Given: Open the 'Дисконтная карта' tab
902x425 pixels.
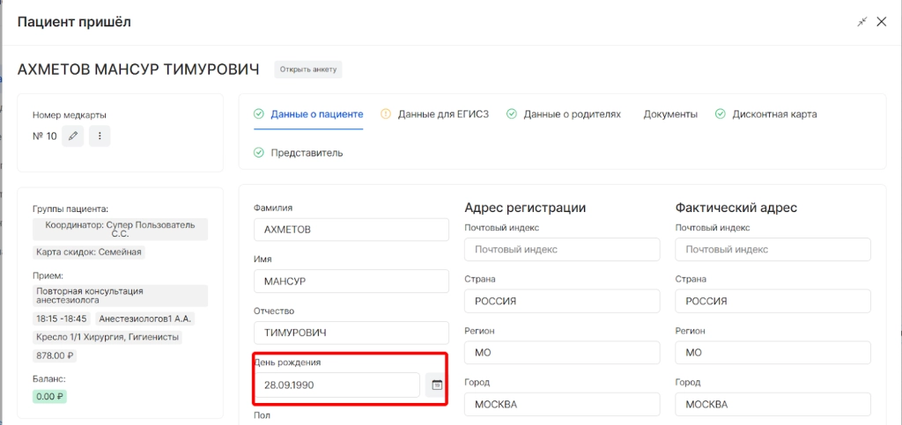Looking at the screenshot, I should click(x=774, y=114).
